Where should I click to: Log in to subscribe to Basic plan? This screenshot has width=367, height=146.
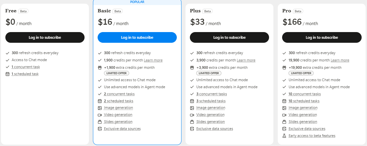[137, 37]
